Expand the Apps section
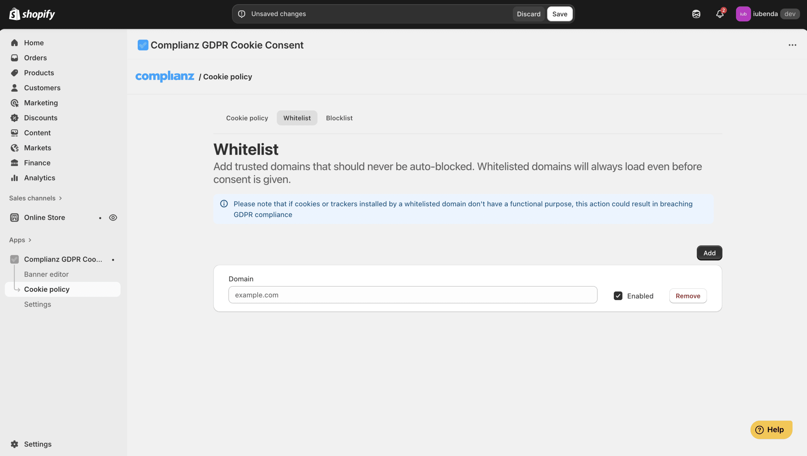Screen dimensions: 807x456 20,240
